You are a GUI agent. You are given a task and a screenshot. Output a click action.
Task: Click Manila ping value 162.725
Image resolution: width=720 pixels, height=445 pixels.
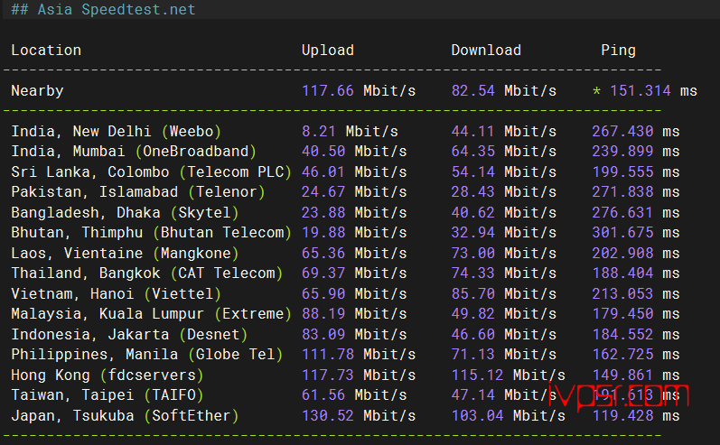622,354
